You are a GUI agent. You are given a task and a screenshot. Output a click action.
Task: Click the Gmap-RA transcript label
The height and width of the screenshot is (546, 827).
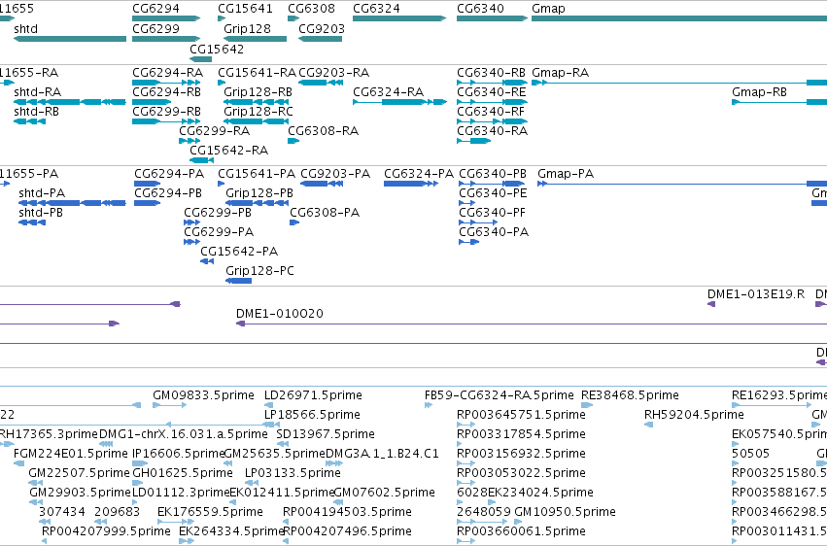[x=560, y=72]
